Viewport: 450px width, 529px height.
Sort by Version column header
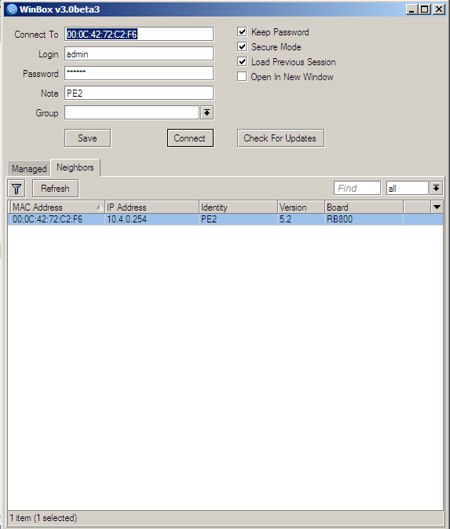tap(302, 207)
